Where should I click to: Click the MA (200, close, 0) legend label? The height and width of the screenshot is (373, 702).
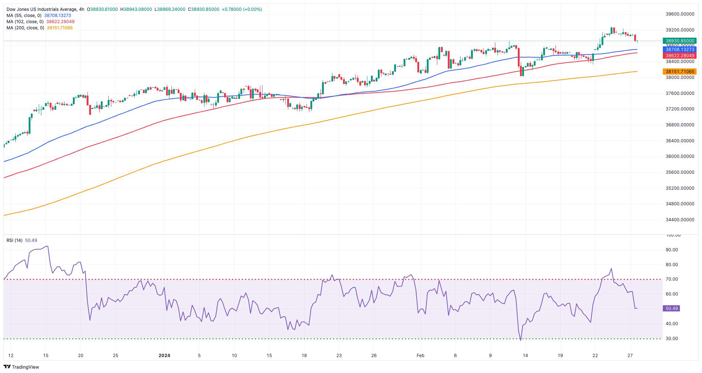25,28
